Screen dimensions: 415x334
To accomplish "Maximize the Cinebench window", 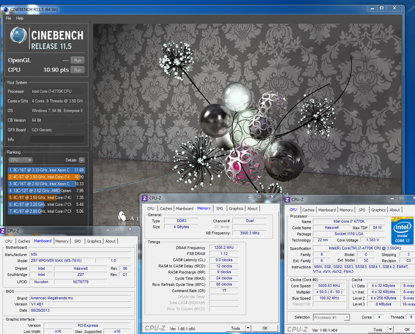I will tap(382, 8).
